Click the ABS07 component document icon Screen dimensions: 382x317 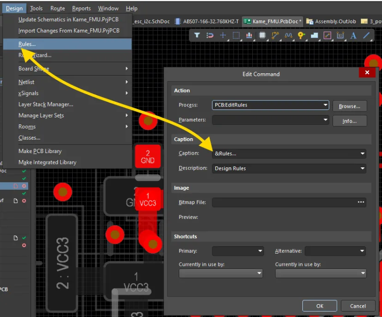[x=178, y=21]
